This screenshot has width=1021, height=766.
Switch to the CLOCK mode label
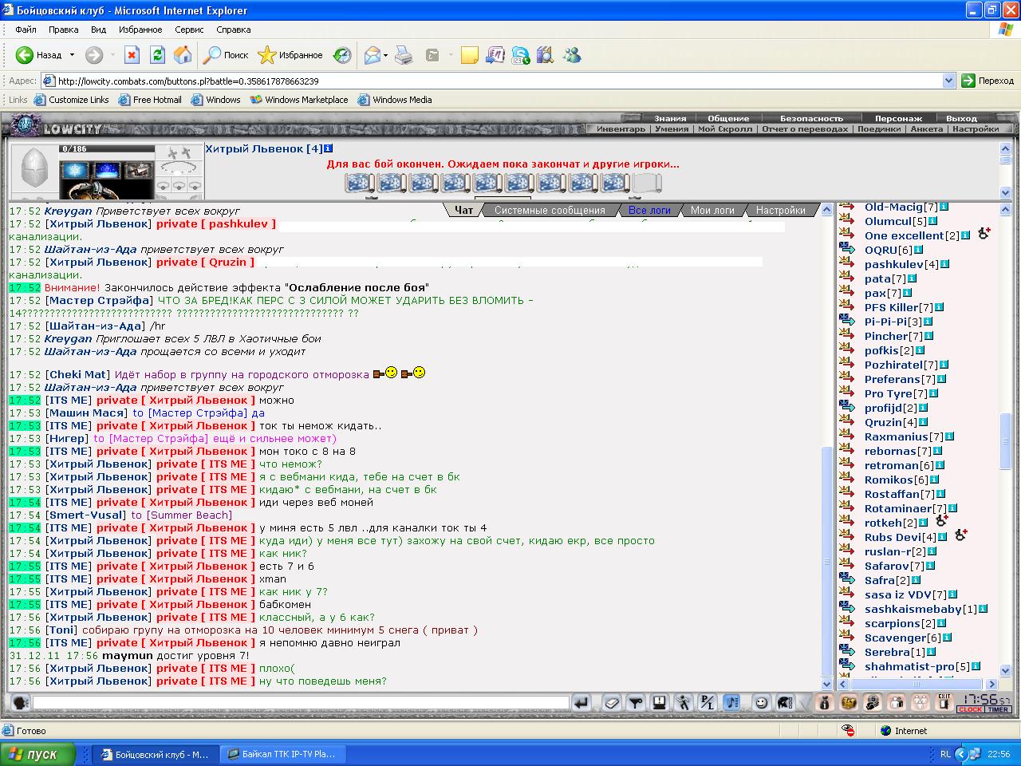(971, 709)
